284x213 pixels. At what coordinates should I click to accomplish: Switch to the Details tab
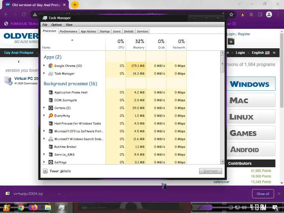(x=129, y=31)
